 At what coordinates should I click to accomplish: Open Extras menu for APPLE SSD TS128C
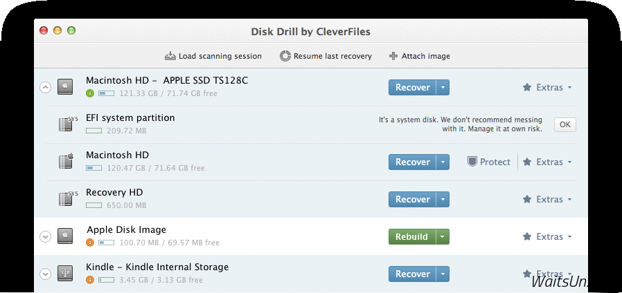[x=548, y=87]
